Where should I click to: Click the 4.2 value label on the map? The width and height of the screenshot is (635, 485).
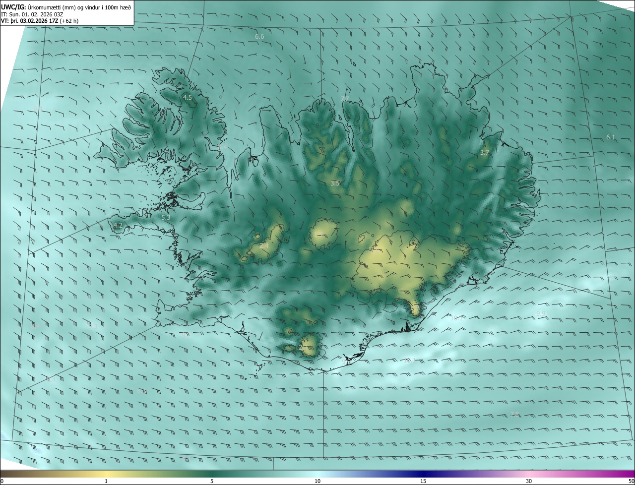click(118, 226)
